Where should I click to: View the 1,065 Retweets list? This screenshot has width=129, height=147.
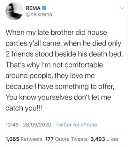pos(24,139)
